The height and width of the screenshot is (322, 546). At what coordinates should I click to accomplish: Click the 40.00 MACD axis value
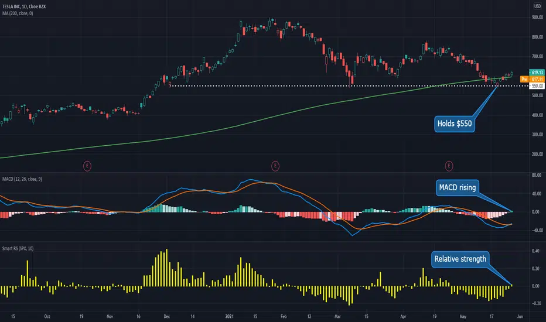click(537, 194)
